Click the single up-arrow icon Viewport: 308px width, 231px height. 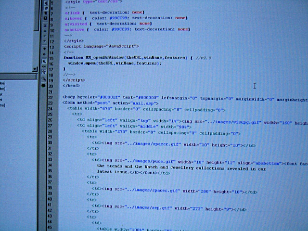45,31
